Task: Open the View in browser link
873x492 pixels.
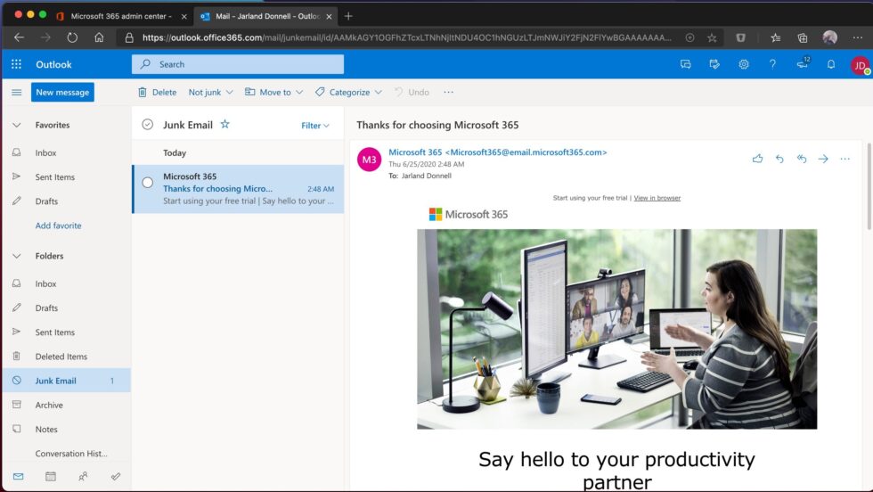Action: coord(657,198)
